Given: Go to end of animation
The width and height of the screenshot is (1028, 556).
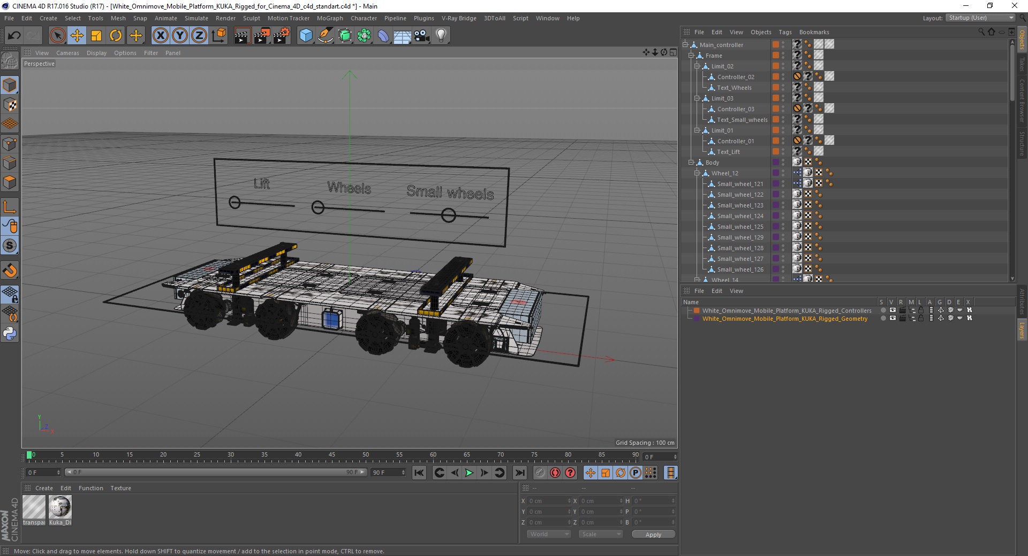Looking at the screenshot, I should coord(519,473).
